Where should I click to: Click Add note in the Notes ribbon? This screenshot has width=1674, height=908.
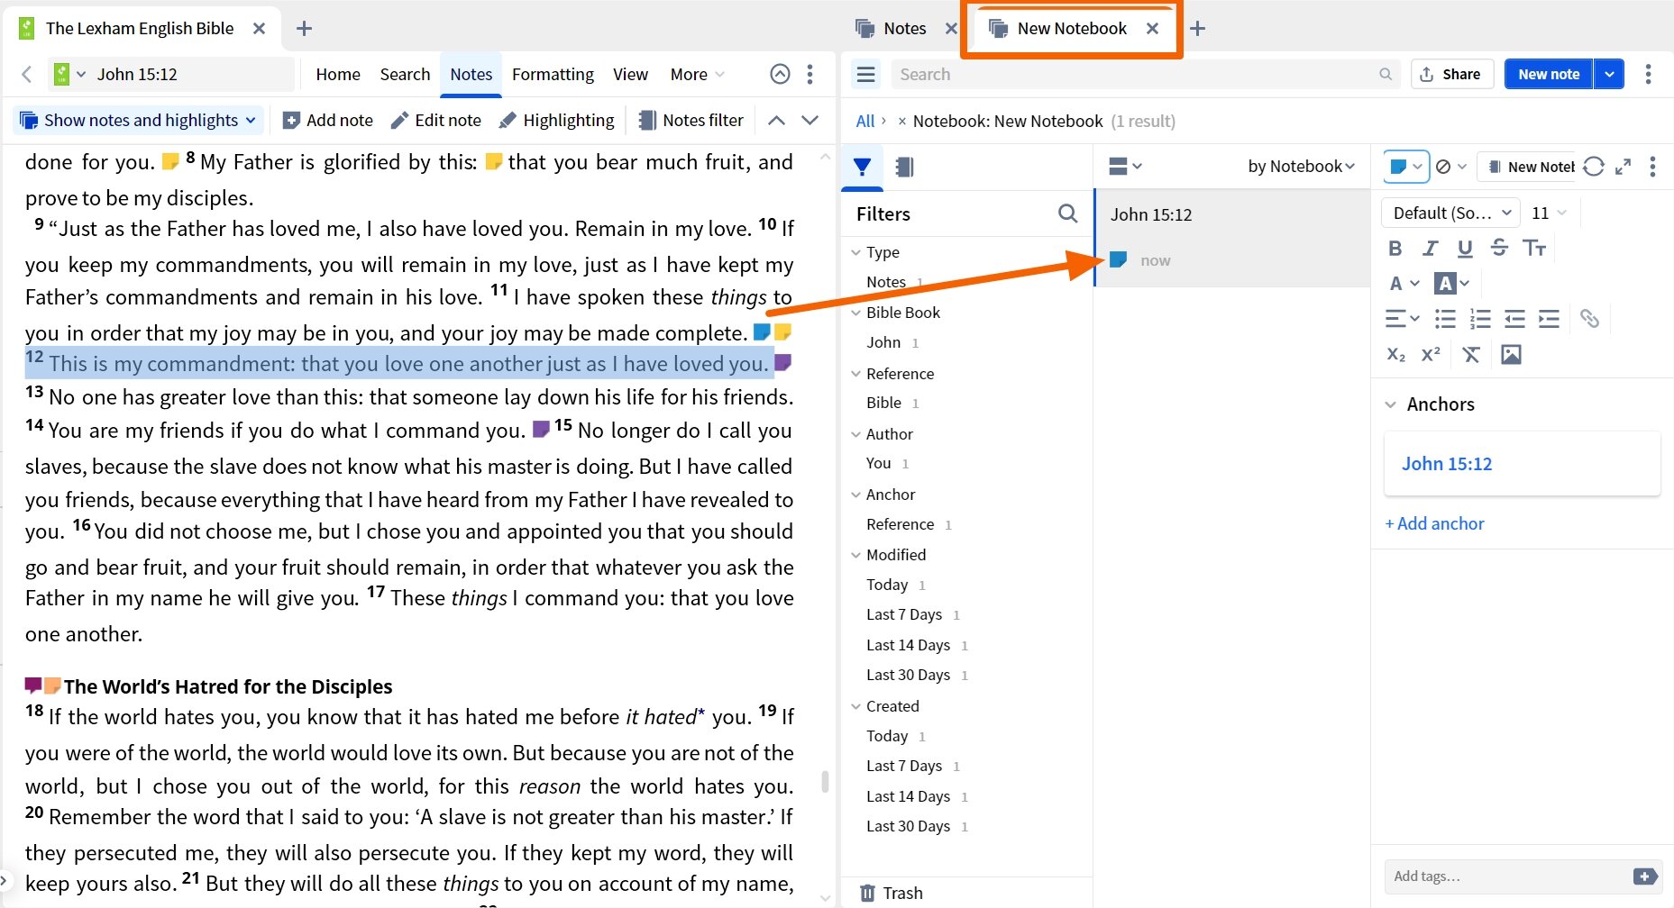click(327, 120)
